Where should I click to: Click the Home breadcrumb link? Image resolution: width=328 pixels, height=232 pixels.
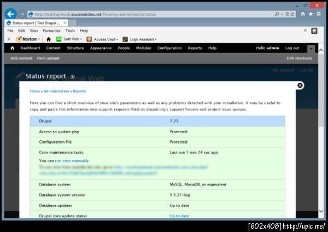pos(35,91)
